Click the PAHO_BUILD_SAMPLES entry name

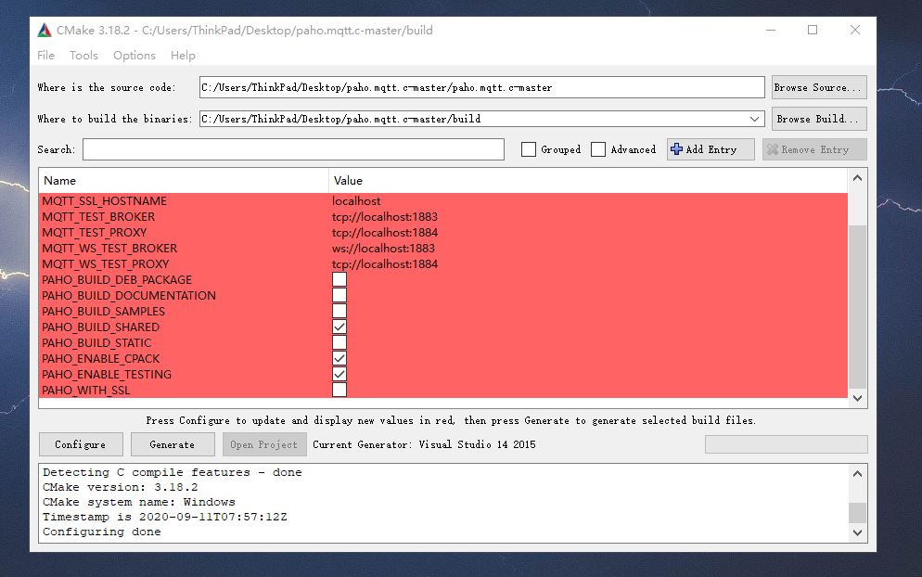pyautogui.click(x=104, y=311)
